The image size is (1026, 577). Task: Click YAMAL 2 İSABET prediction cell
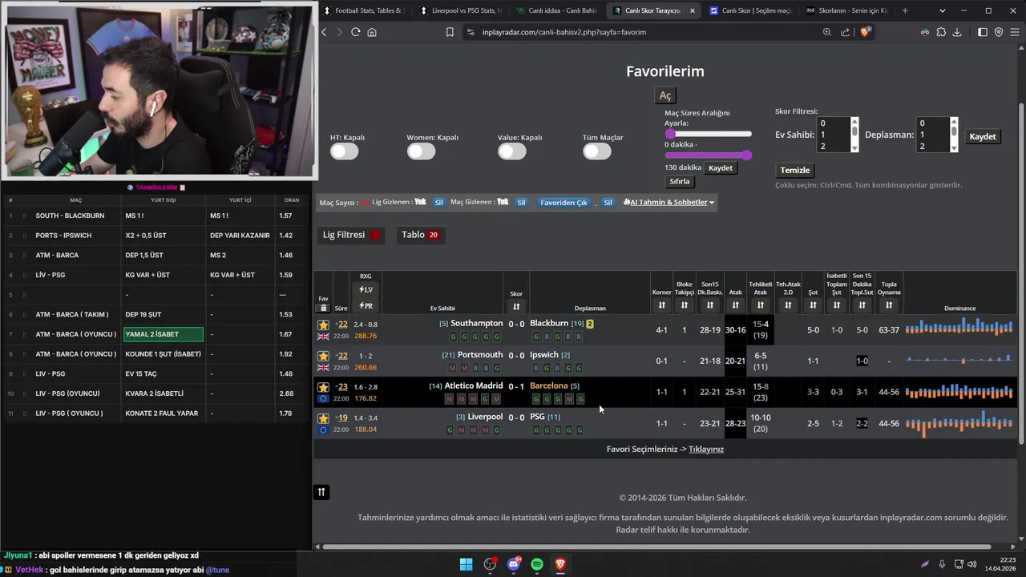[164, 334]
